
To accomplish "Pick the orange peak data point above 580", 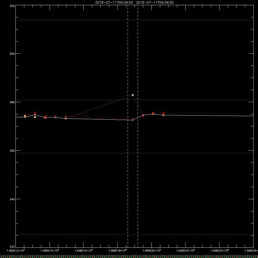I will coord(133,95).
